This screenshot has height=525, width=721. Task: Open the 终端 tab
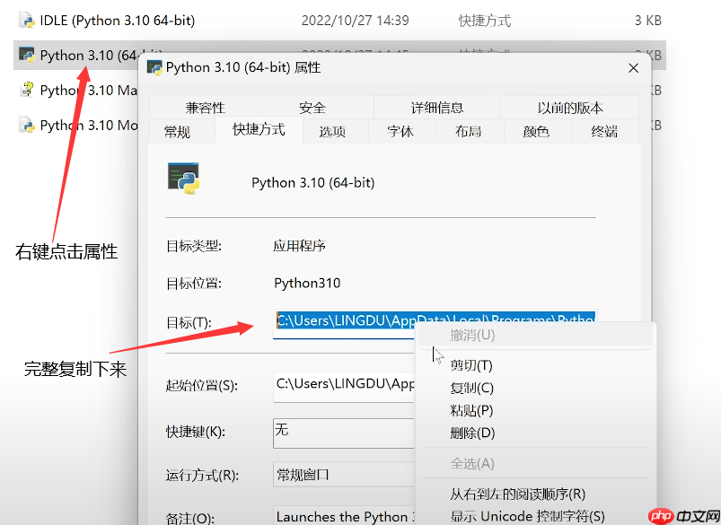point(604,132)
